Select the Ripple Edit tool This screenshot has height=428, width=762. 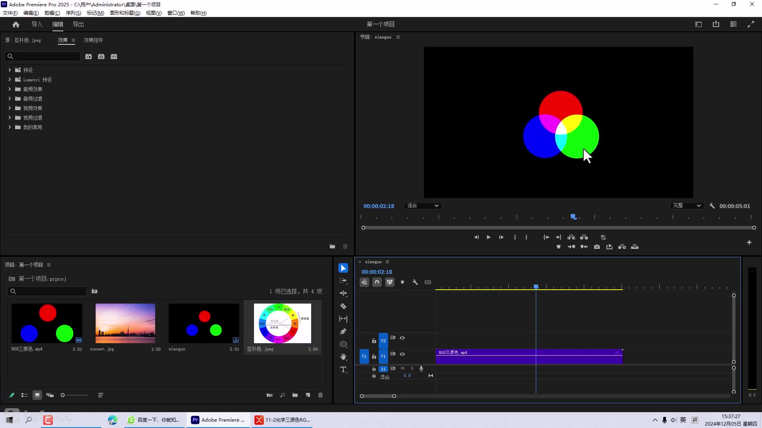[343, 293]
